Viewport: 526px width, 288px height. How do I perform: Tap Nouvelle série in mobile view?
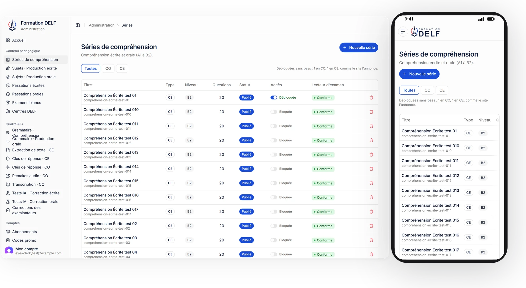tap(419, 74)
